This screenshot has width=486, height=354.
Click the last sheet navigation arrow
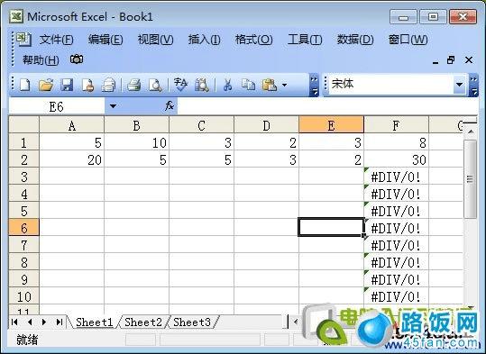(x=60, y=322)
